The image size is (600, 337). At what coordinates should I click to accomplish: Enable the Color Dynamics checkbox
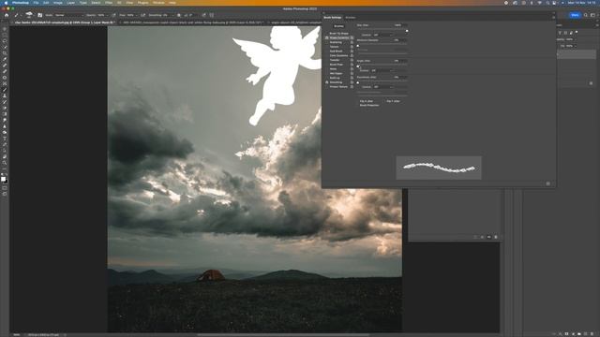click(x=327, y=55)
